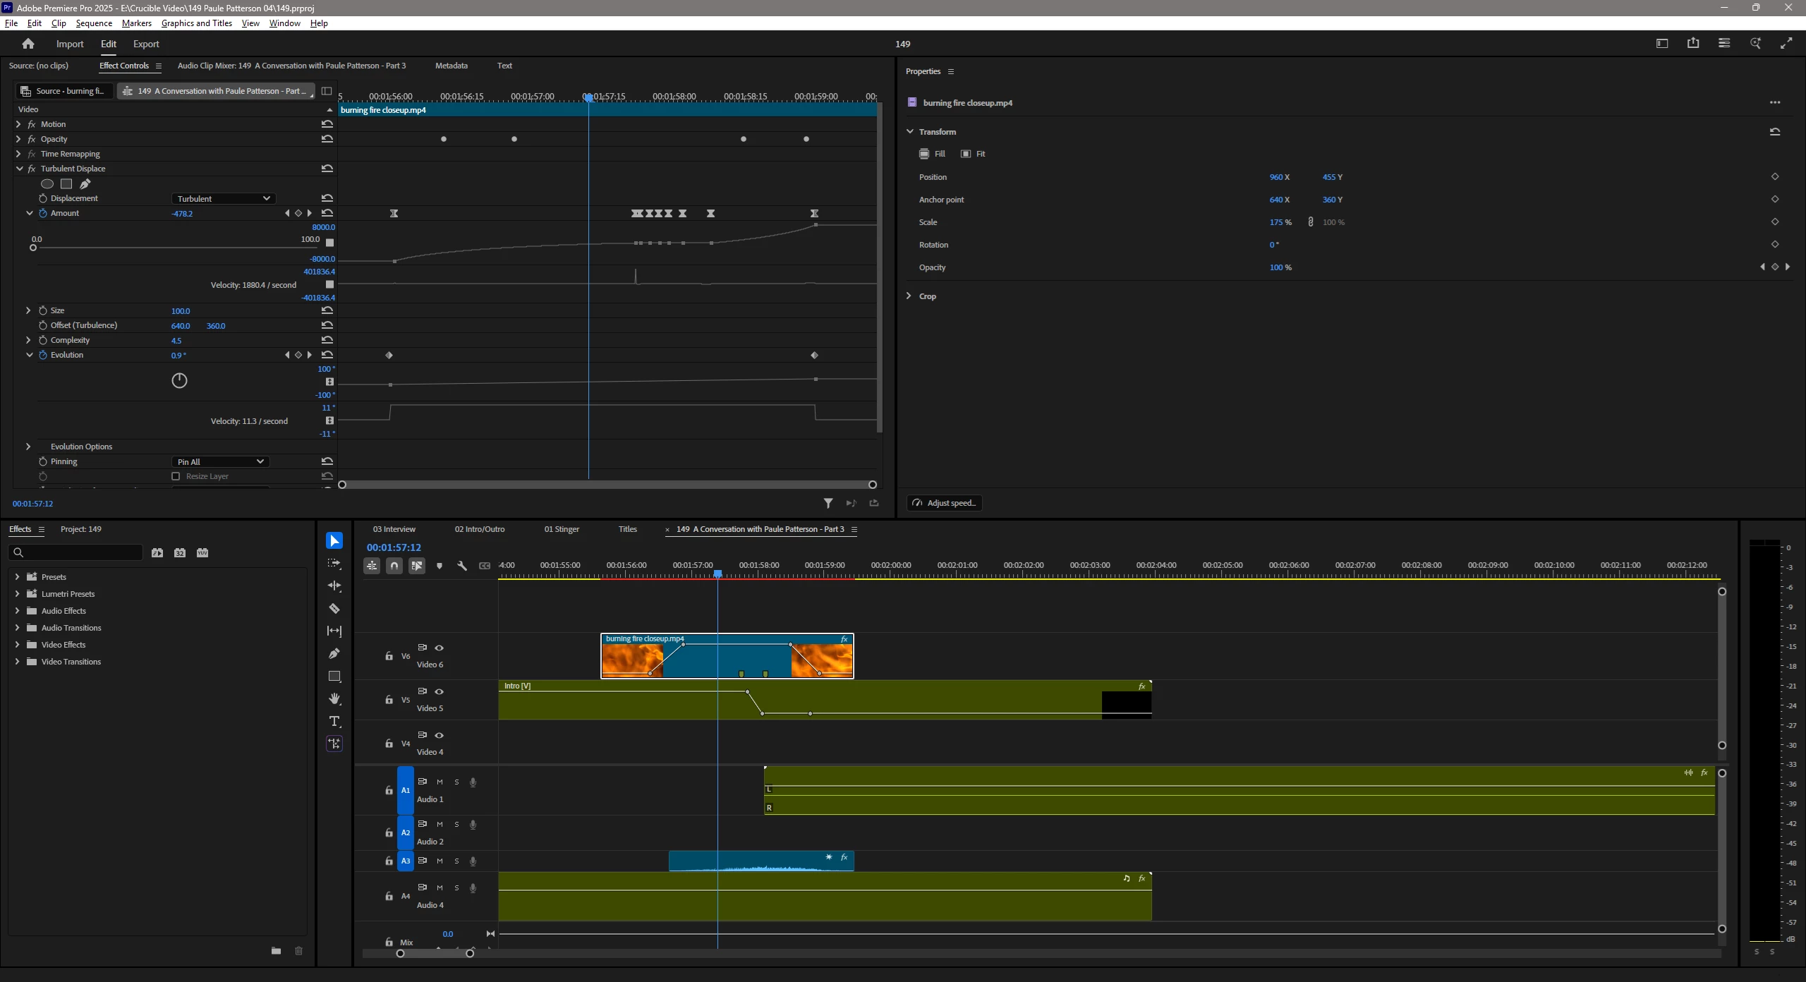
Task: Open the Displacement type dropdown
Action: coord(223,199)
